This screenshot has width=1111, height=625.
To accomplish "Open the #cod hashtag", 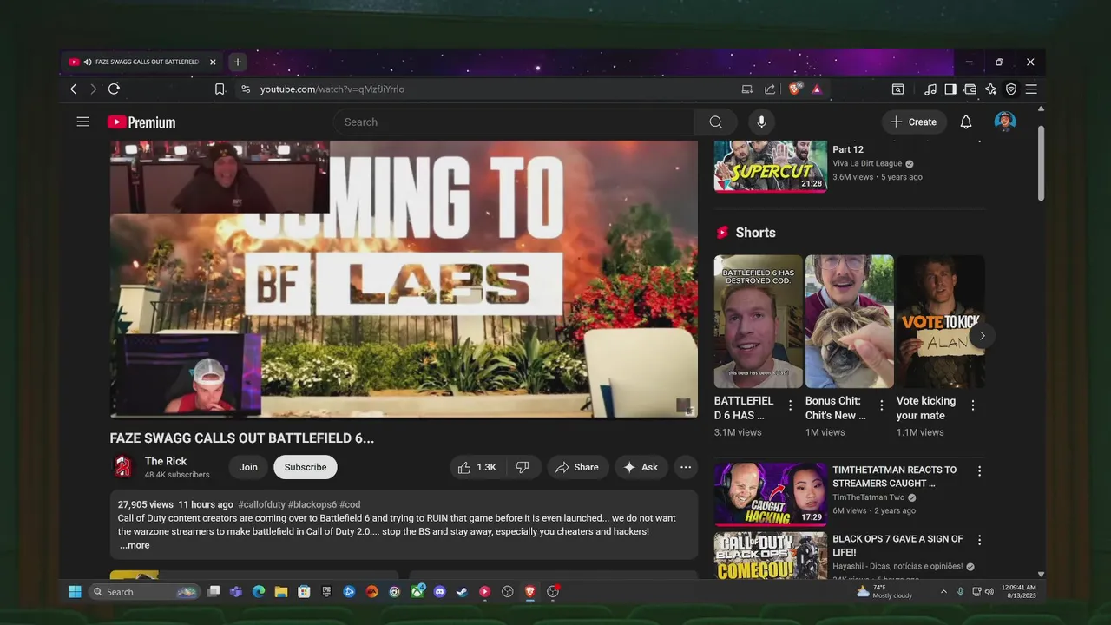I will coord(350,504).
